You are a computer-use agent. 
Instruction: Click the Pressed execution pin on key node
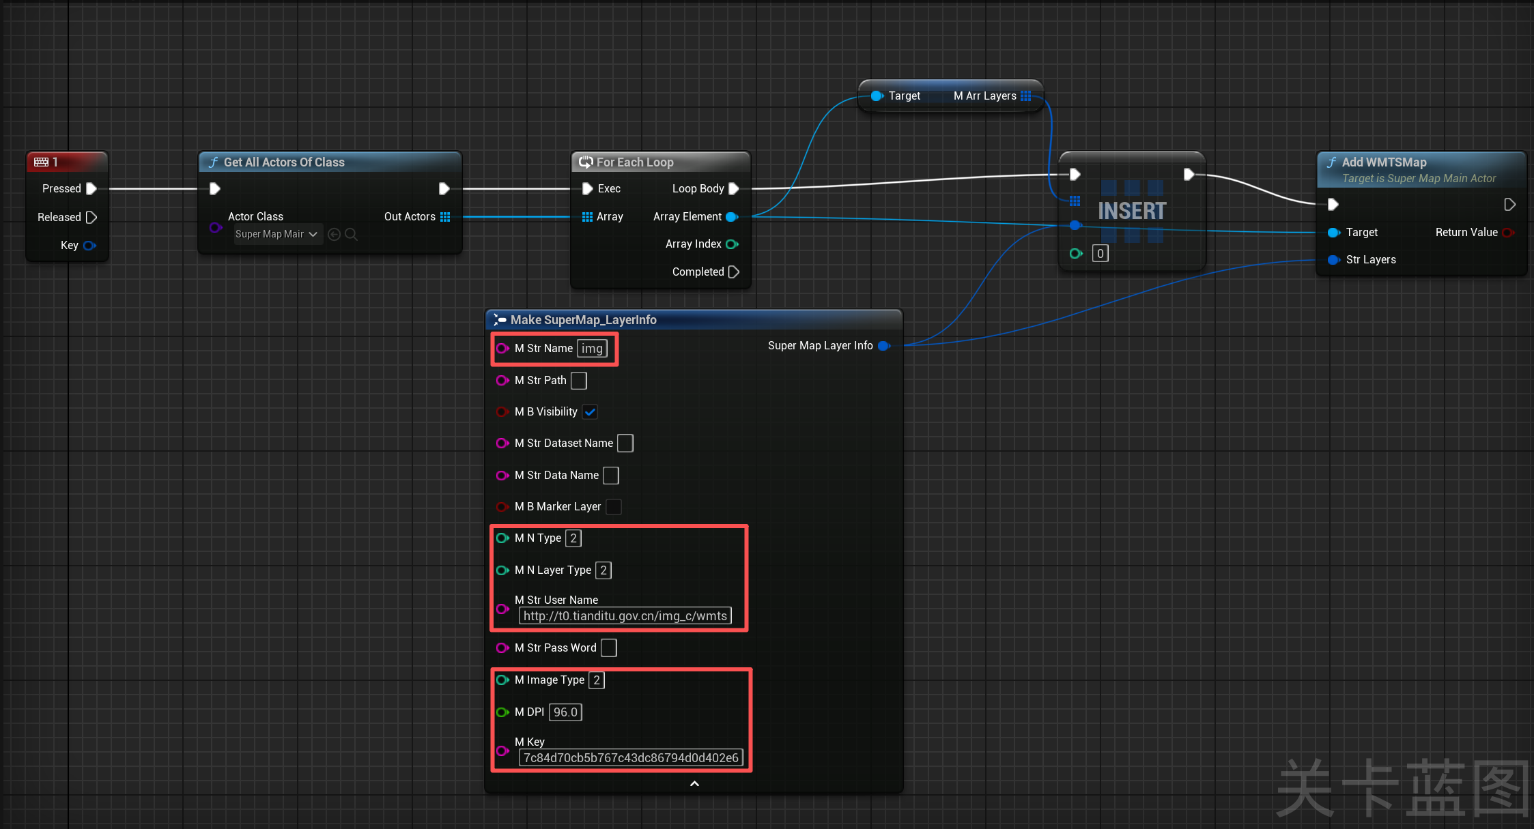tap(91, 188)
